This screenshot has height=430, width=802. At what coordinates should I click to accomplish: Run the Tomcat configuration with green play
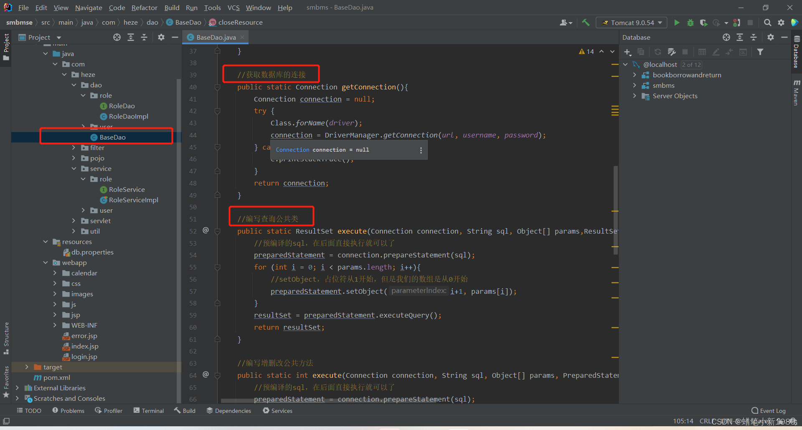(677, 23)
